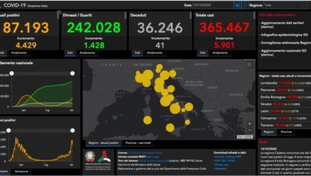Select the Calabria bubble on map

(187, 122)
